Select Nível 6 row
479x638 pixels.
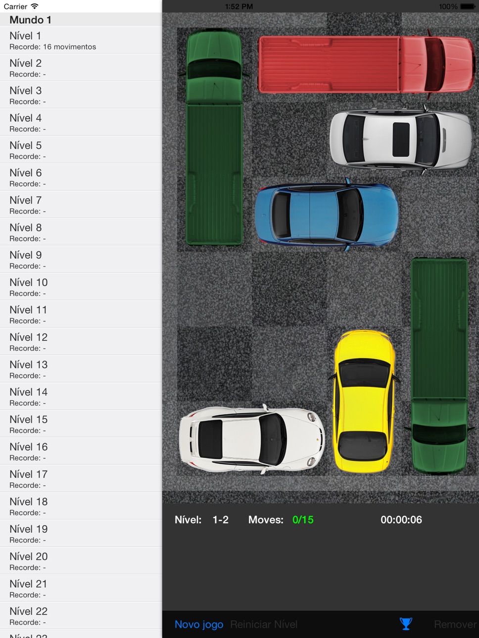[81, 177]
